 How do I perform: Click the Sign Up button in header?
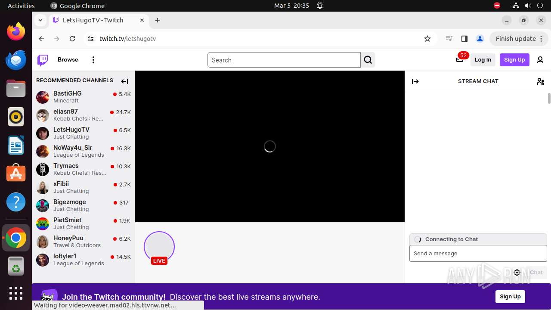[514, 60]
